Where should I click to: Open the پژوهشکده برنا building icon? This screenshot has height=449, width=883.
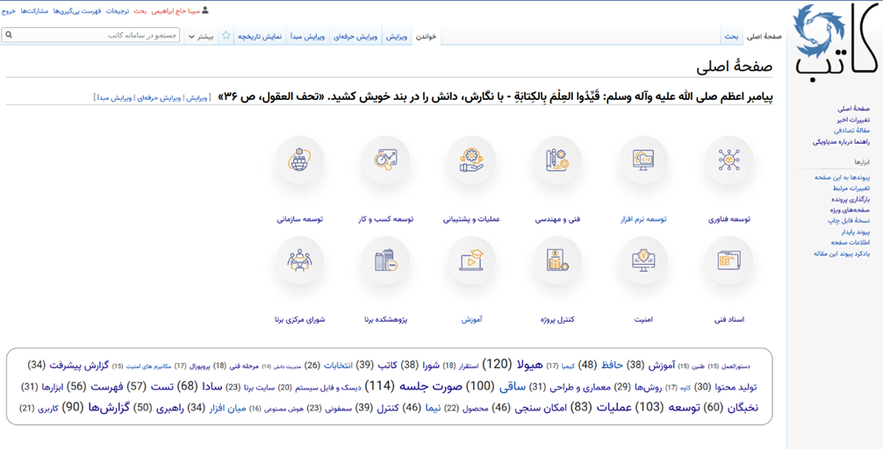point(385,260)
